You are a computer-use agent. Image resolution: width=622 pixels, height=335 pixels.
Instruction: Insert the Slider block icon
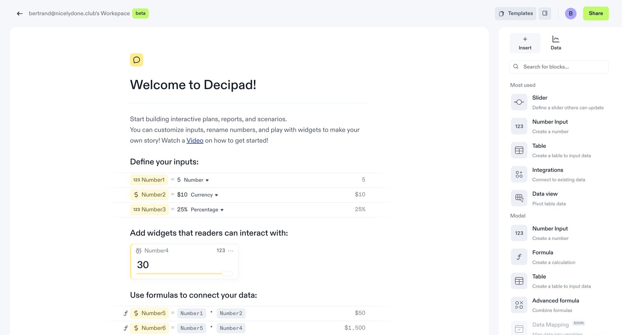(x=519, y=102)
